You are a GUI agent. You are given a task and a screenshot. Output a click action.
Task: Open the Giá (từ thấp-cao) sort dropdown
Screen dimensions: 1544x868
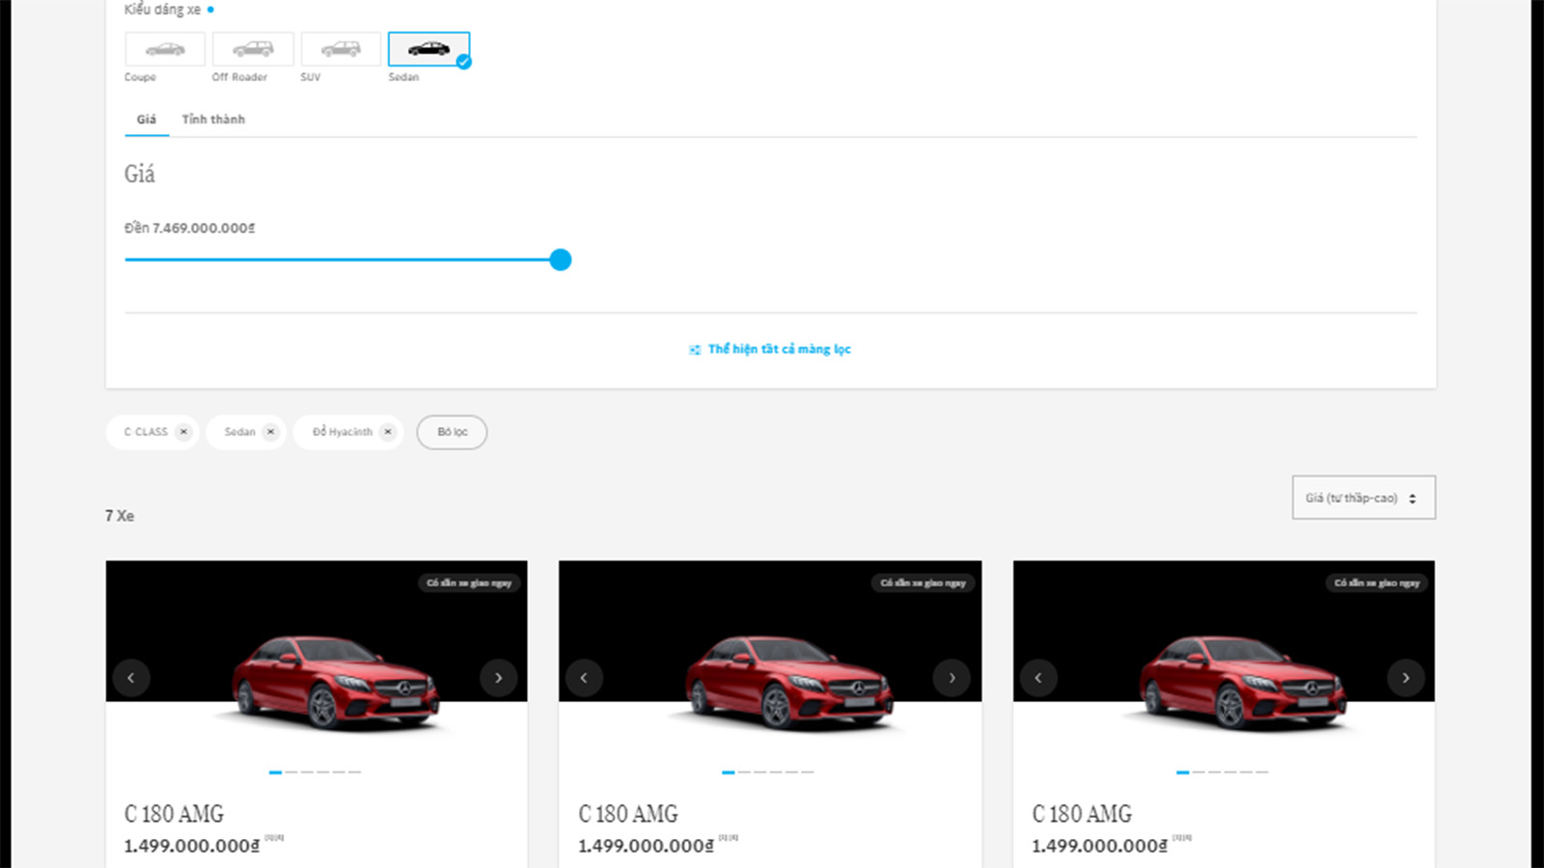1364,498
